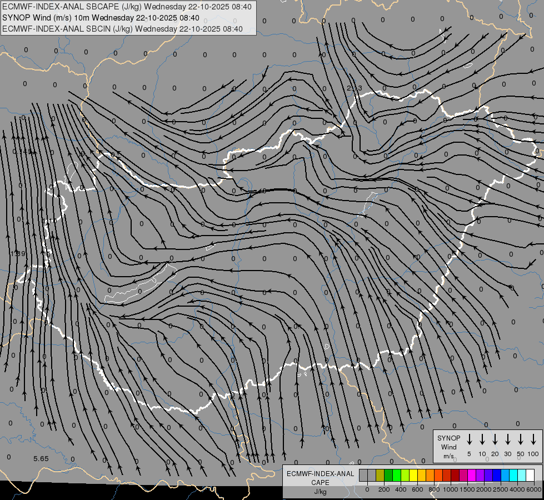Viewport: 544px width, 500px height.
Task: Click the 1.59 CAPE value on map
Action: [18, 254]
